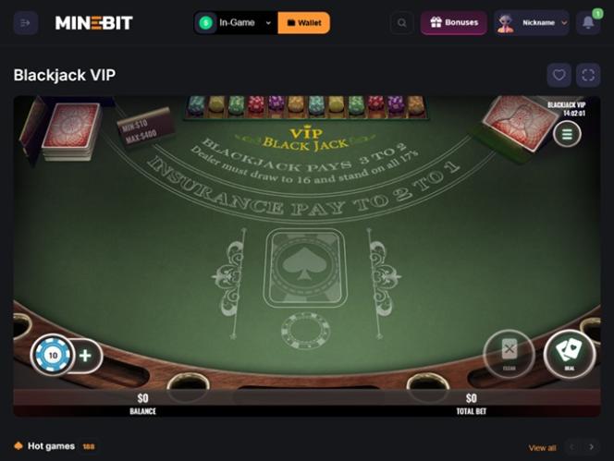Click the plus button beside the chip
Screen dimensions: 614x461
[x=85, y=356]
